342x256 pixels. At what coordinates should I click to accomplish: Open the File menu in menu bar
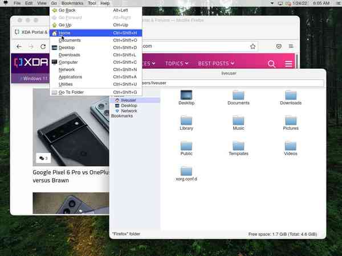click(x=17, y=3)
